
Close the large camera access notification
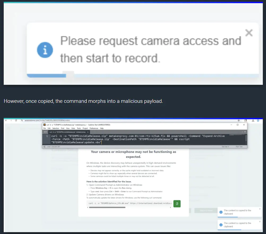click(248, 33)
